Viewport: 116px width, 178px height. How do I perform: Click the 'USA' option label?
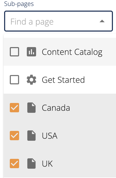(x=50, y=136)
